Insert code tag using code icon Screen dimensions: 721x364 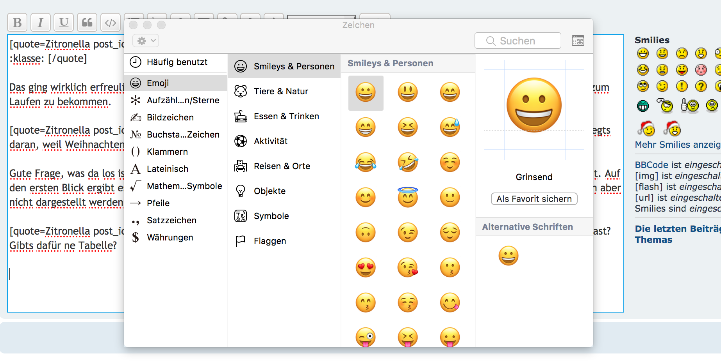pyautogui.click(x=111, y=23)
